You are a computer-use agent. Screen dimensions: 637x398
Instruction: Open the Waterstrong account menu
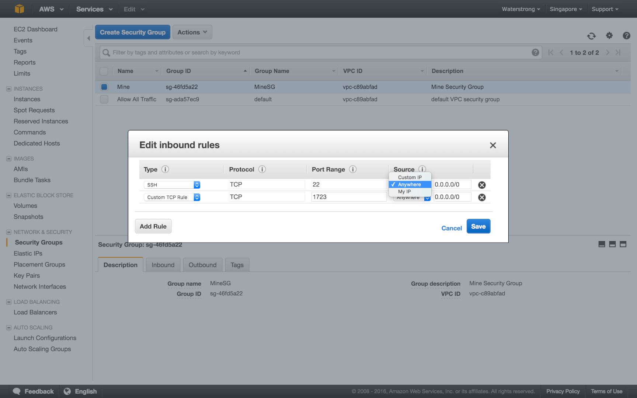coord(521,9)
